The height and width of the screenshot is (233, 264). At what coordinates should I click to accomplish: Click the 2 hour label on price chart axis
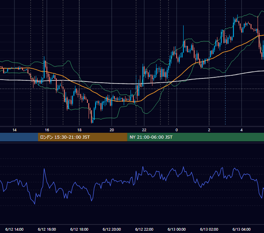pyautogui.click(x=209, y=130)
